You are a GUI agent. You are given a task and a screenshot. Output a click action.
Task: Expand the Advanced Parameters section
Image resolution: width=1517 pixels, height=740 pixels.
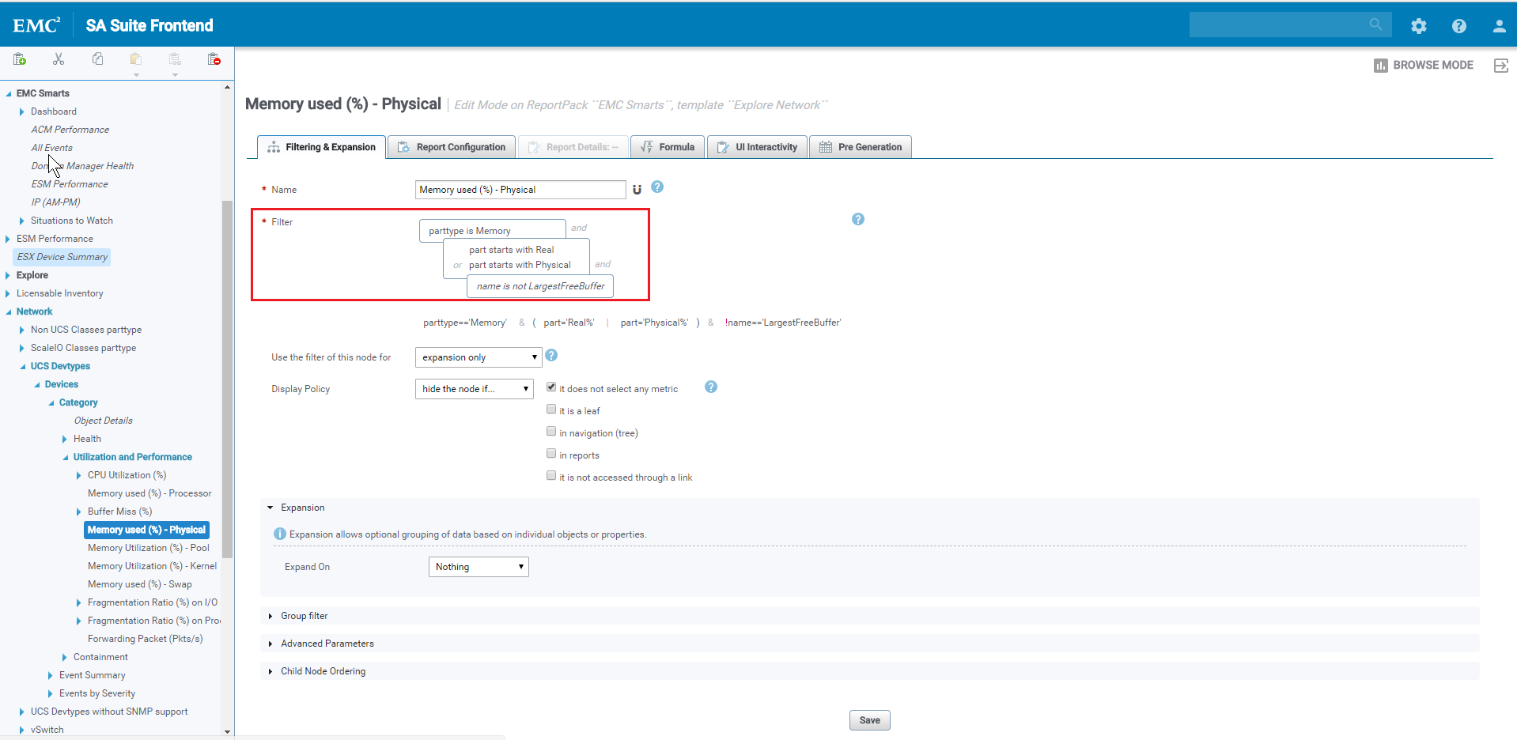[x=327, y=644]
